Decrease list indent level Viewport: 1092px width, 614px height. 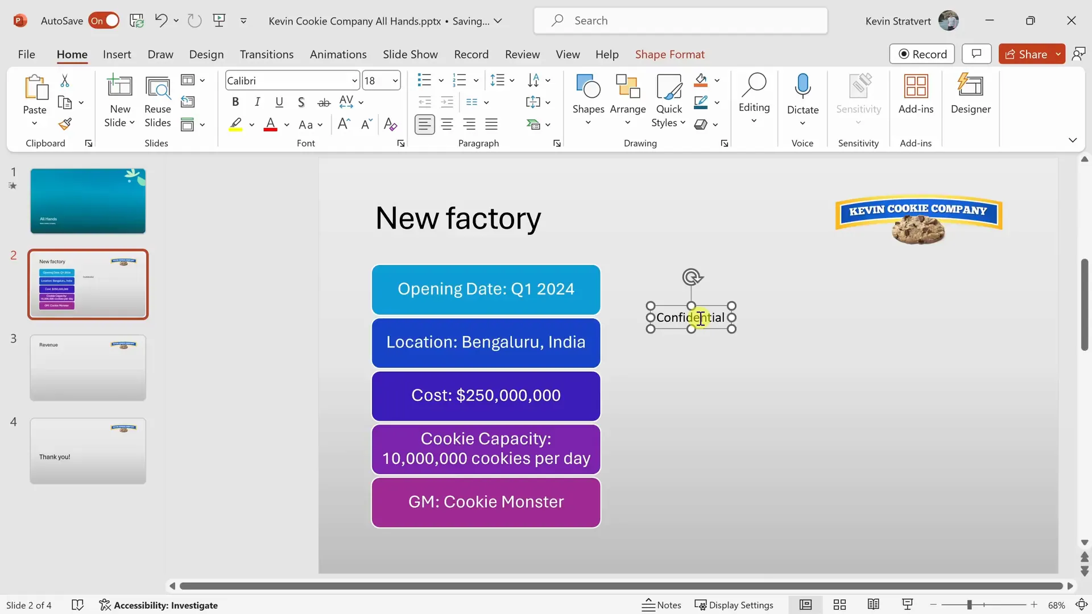425,102
